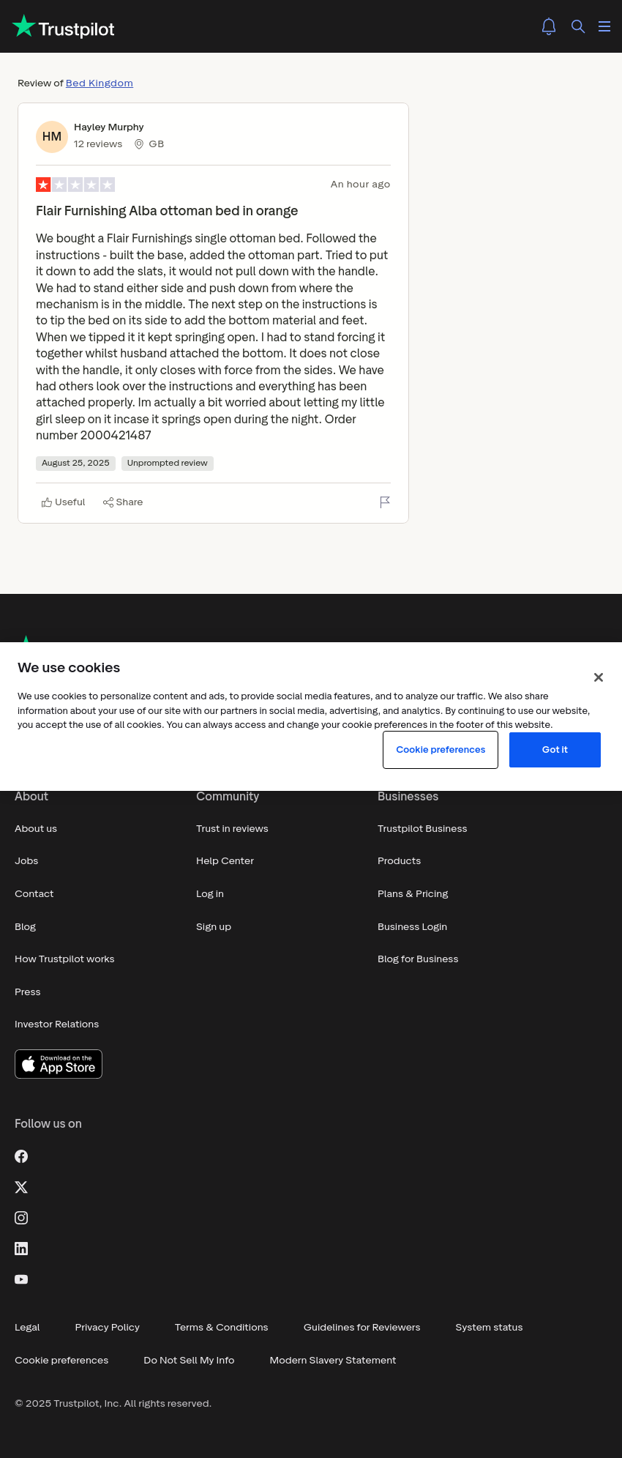
Task: Open Modern Slavery Statement link
Action: point(333,1361)
